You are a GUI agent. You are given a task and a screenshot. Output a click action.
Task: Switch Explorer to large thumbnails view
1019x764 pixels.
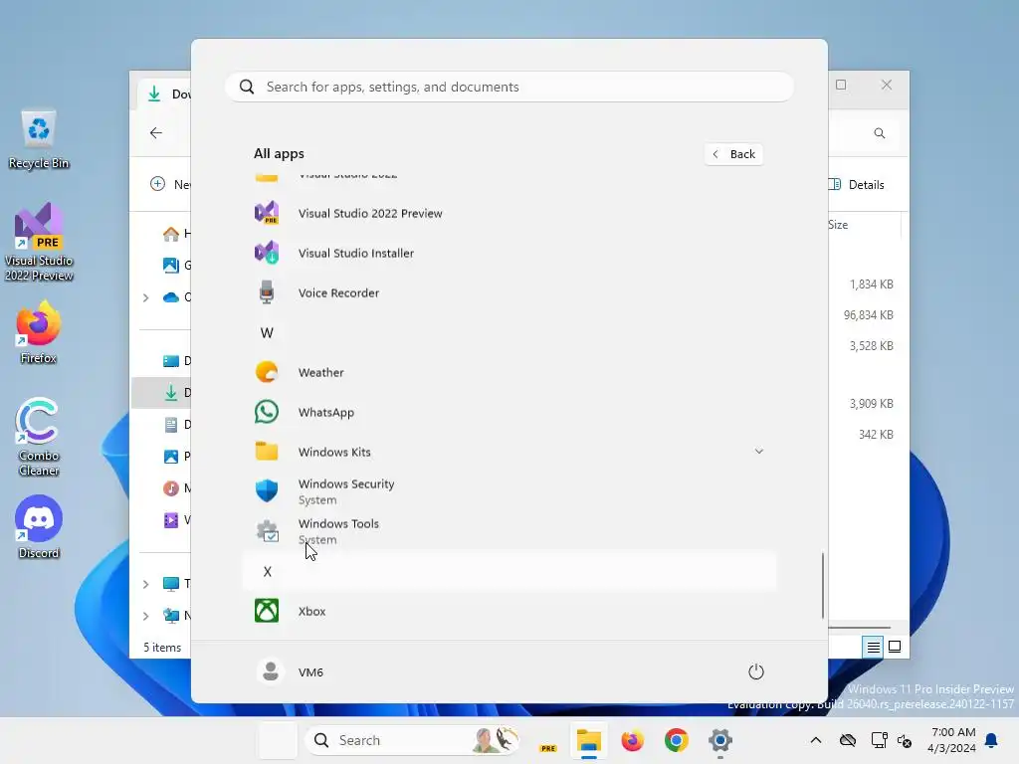(x=895, y=647)
